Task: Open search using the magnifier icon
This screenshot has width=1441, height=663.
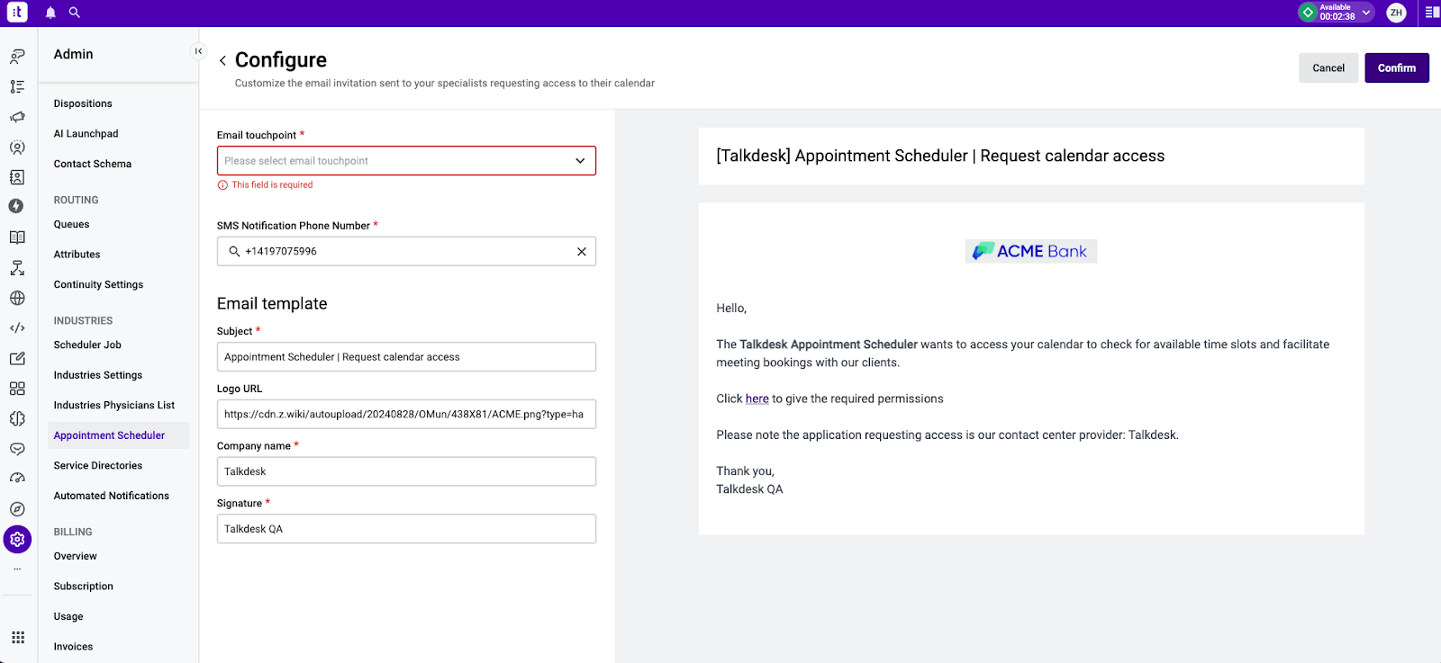Action: coord(75,13)
